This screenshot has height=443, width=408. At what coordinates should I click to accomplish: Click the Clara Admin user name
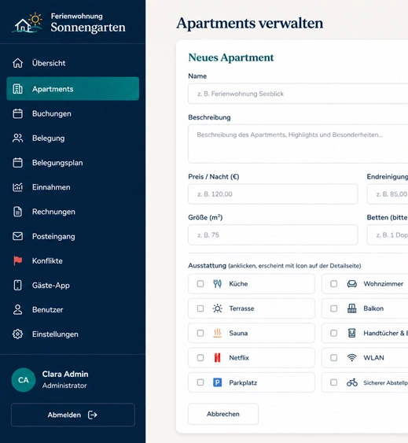[x=65, y=374]
